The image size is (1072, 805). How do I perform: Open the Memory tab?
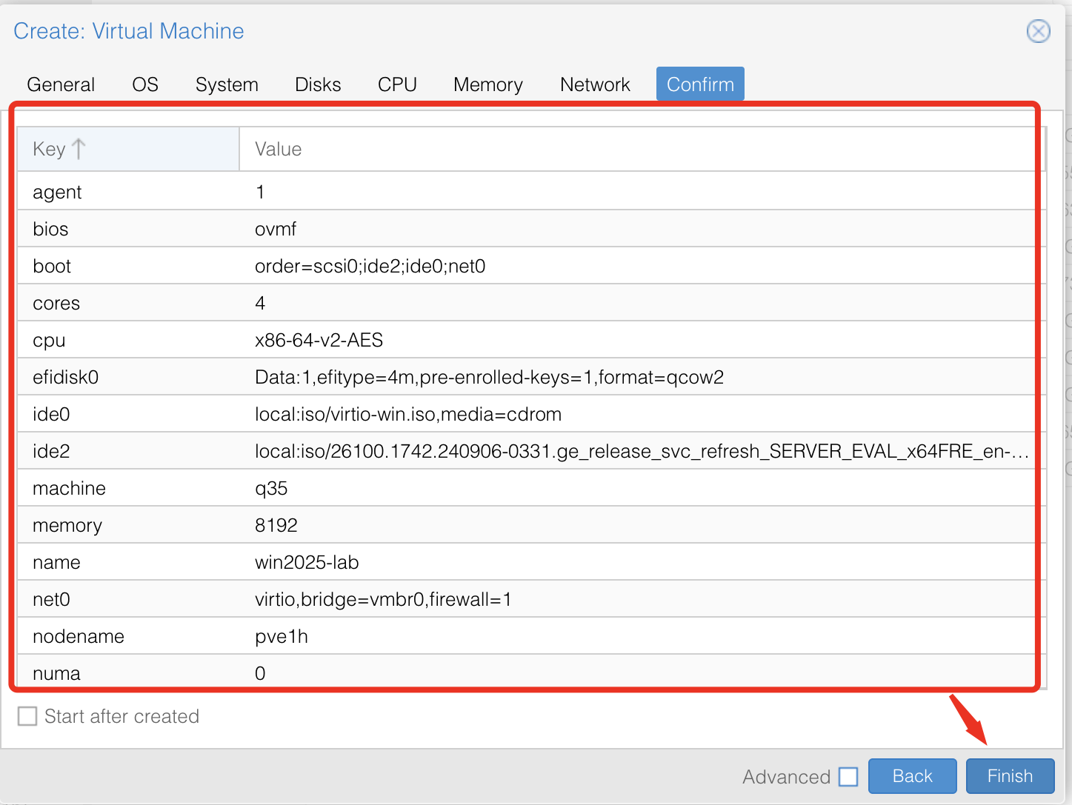488,84
